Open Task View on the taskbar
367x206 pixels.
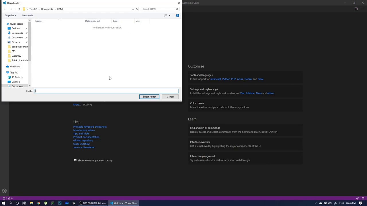(24, 203)
